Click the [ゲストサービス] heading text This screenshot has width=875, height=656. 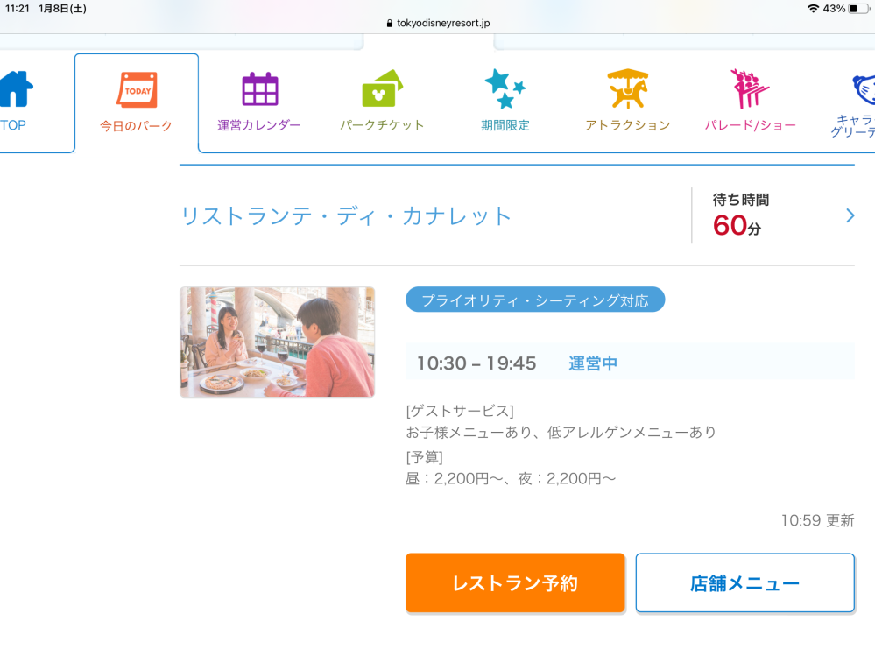click(x=460, y=411)
